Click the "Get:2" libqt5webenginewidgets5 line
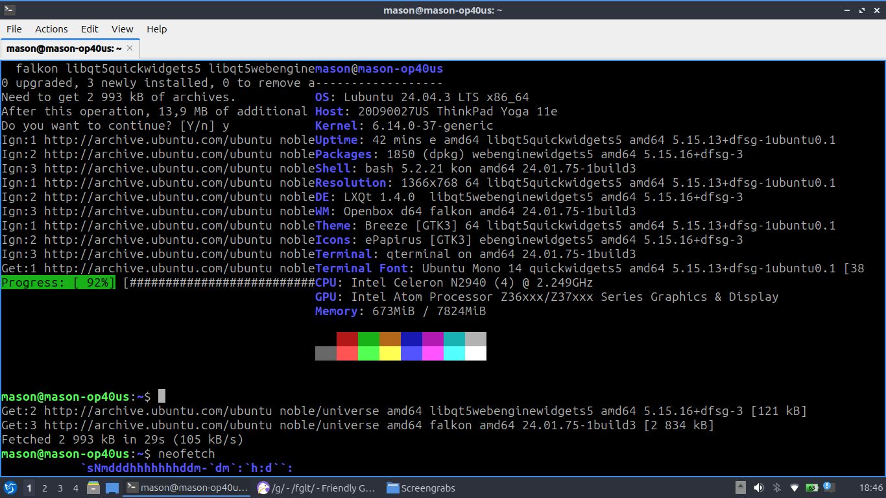886x498 pixels. click(404, 410)
